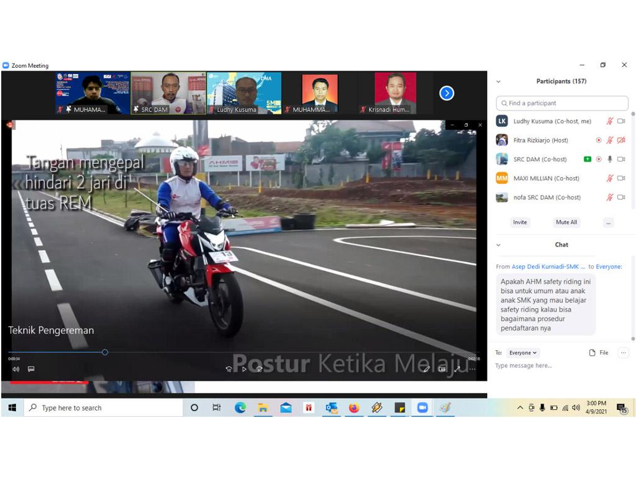Play the shared video
Image resolution: width=636 pixels, height=477 pixels.
coord(244,369)
